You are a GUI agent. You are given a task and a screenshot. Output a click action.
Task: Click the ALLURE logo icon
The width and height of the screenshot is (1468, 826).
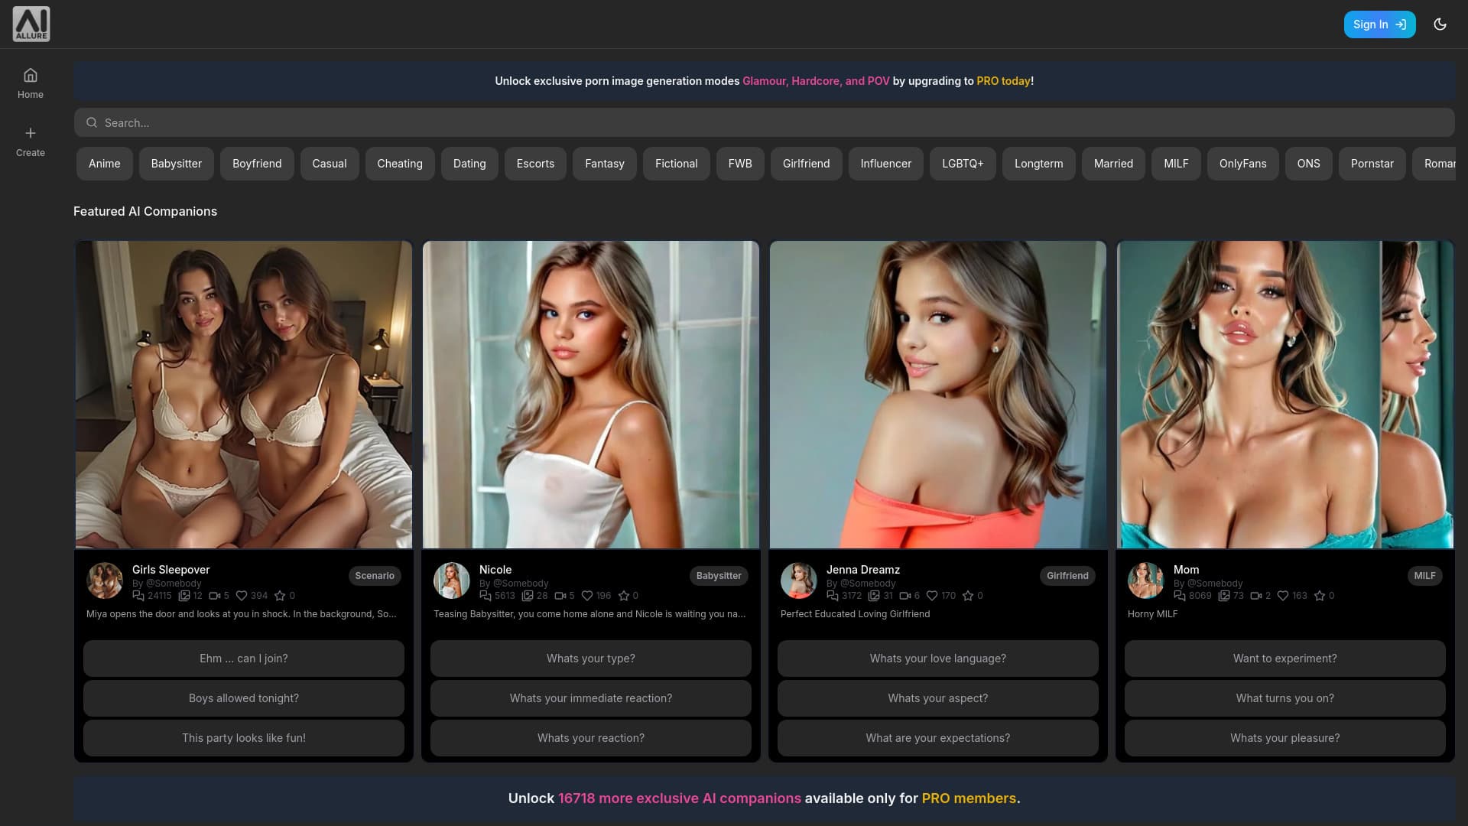(x=31, y=24)
